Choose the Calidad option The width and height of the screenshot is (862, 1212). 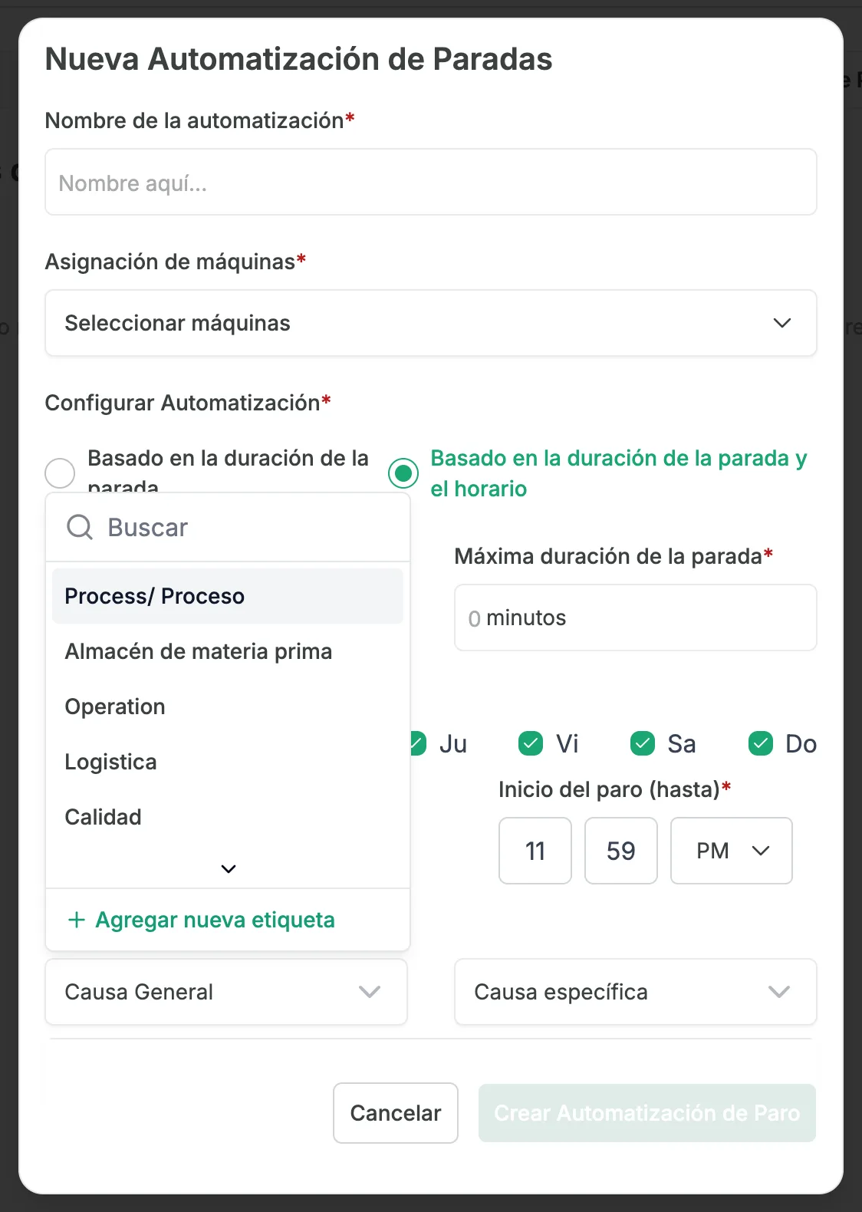[x=228, y=817]
